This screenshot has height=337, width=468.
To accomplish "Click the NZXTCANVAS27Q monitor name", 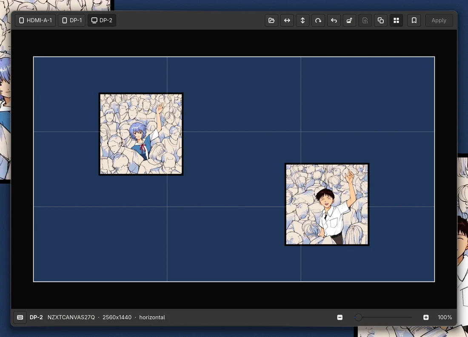I will click(x=71, y=317).
